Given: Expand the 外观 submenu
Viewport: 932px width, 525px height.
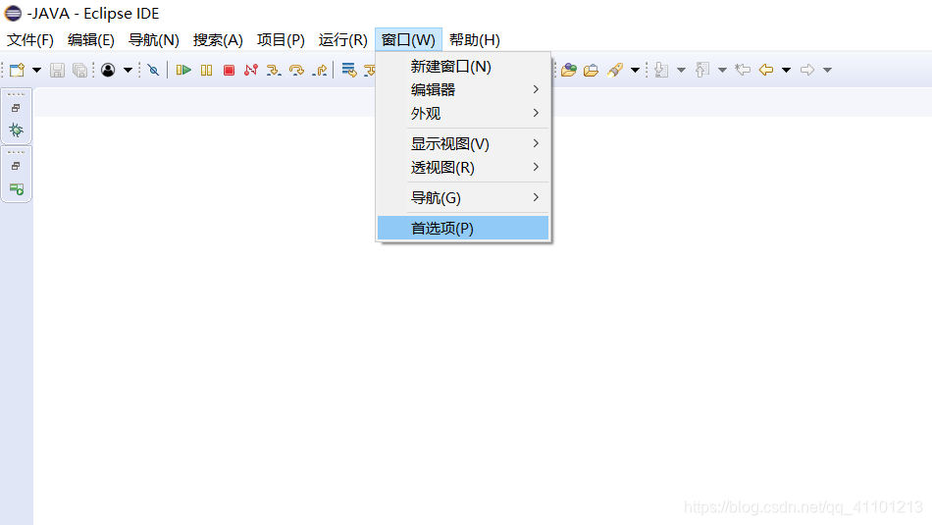Looking at the screenshot, I should (x=463, y=113).
